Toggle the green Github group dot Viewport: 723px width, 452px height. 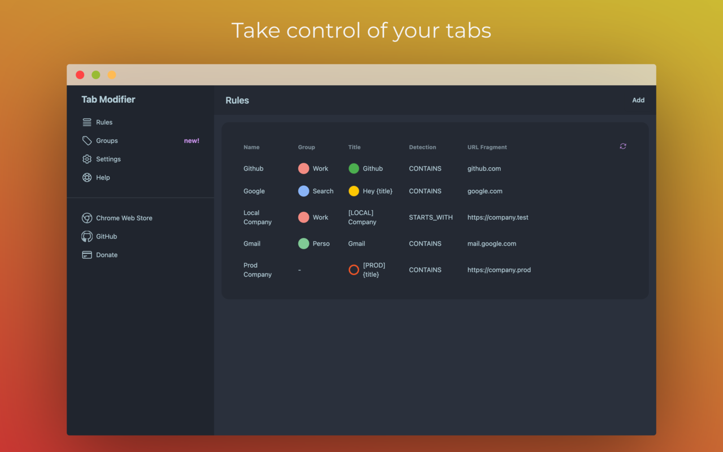pyautogui.click(x=354, y=168)
